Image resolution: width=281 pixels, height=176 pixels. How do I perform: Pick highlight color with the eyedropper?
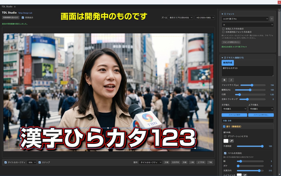tap(245, 175)
